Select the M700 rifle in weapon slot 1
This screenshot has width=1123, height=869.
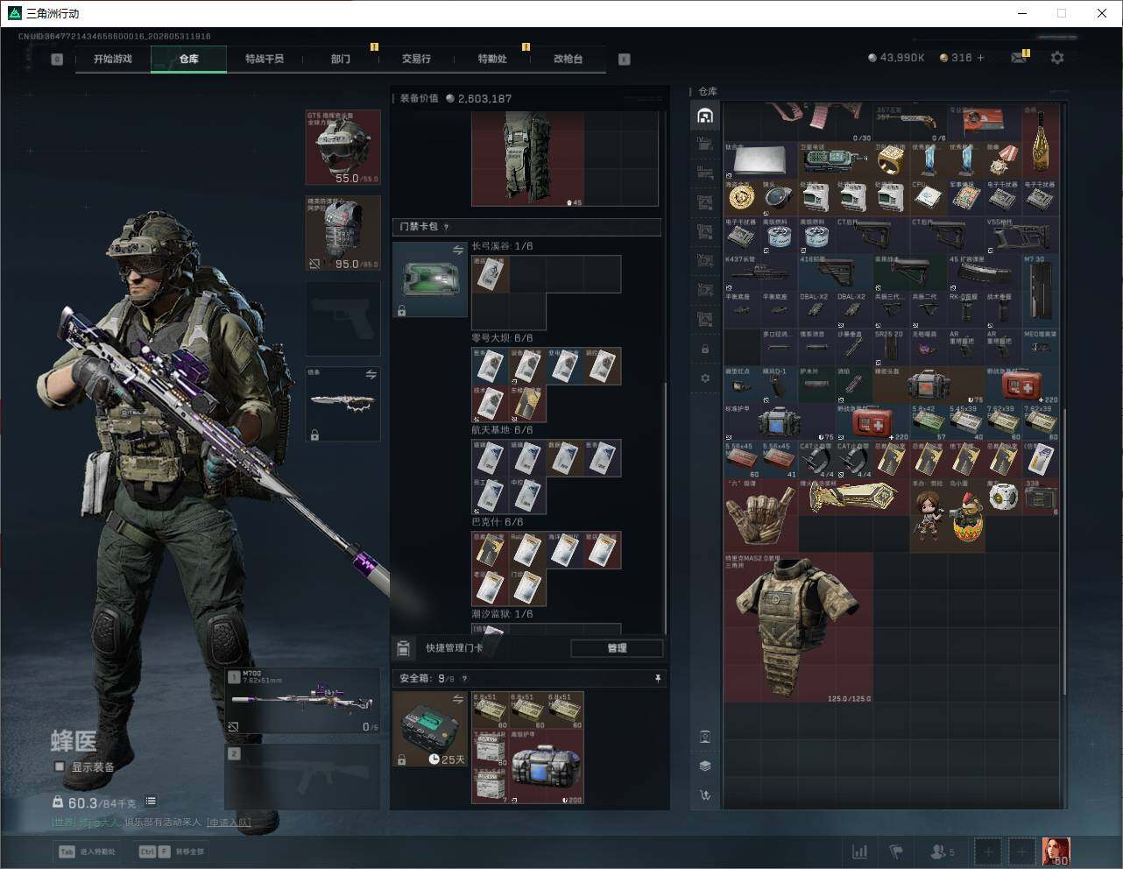[x=303, y=702]
